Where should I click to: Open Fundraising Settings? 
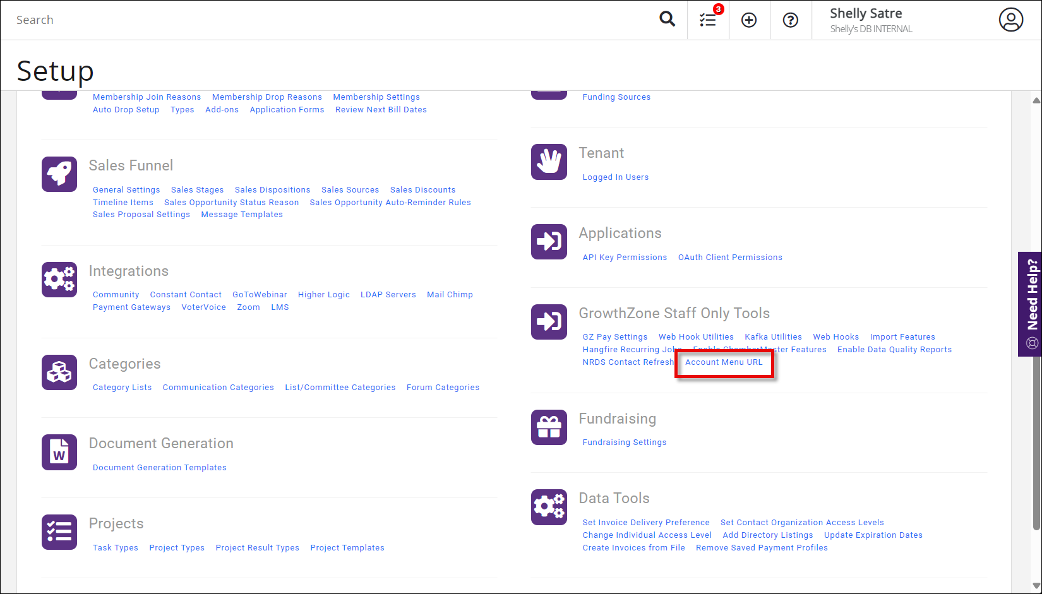pyautogui.click(x=624, y=442)
